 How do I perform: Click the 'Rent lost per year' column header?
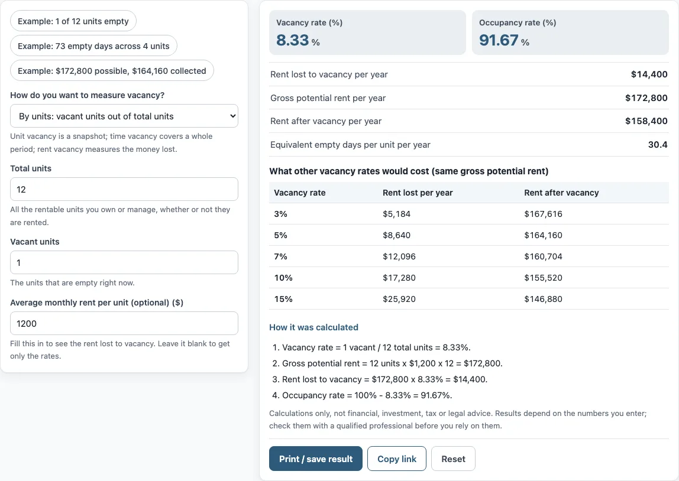coord(418,193)
